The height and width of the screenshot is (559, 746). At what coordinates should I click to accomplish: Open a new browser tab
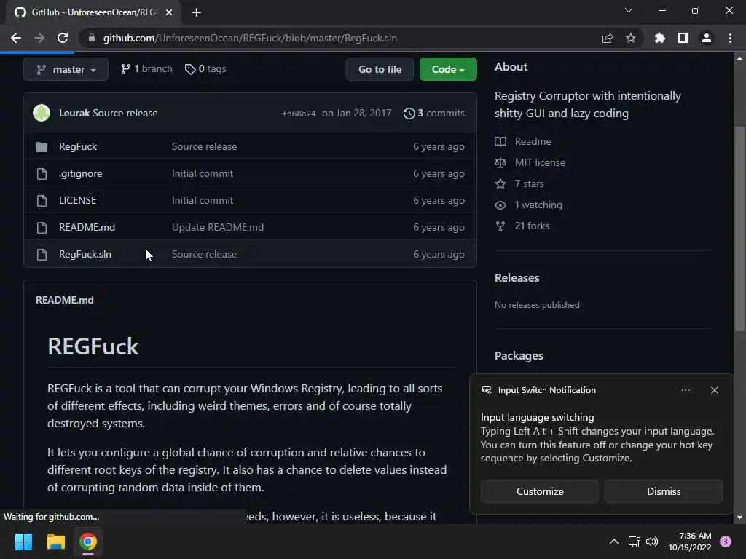click(x=197, y=12)
